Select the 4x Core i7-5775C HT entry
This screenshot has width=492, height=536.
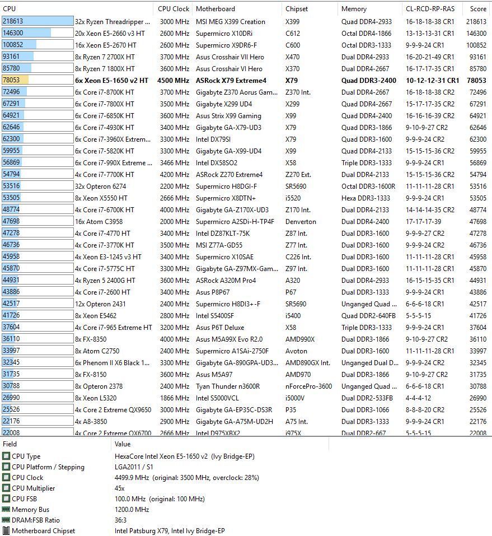(x=105, y=269)
